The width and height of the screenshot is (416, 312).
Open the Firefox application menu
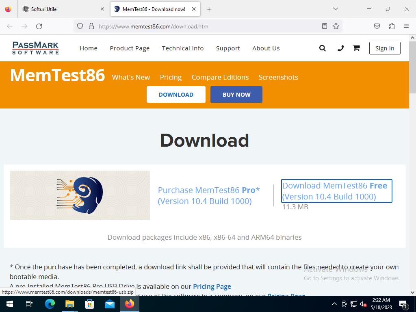(x=406, y=26)
